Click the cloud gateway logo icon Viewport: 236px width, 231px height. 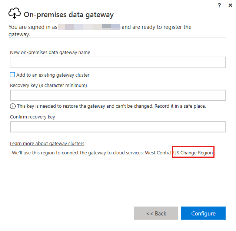pos(14,14)
